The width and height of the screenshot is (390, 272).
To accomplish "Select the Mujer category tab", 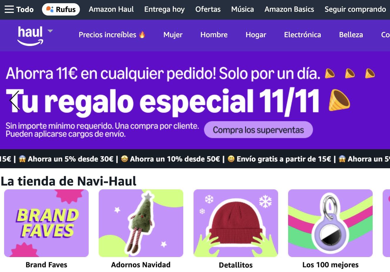I will [173, 35].
